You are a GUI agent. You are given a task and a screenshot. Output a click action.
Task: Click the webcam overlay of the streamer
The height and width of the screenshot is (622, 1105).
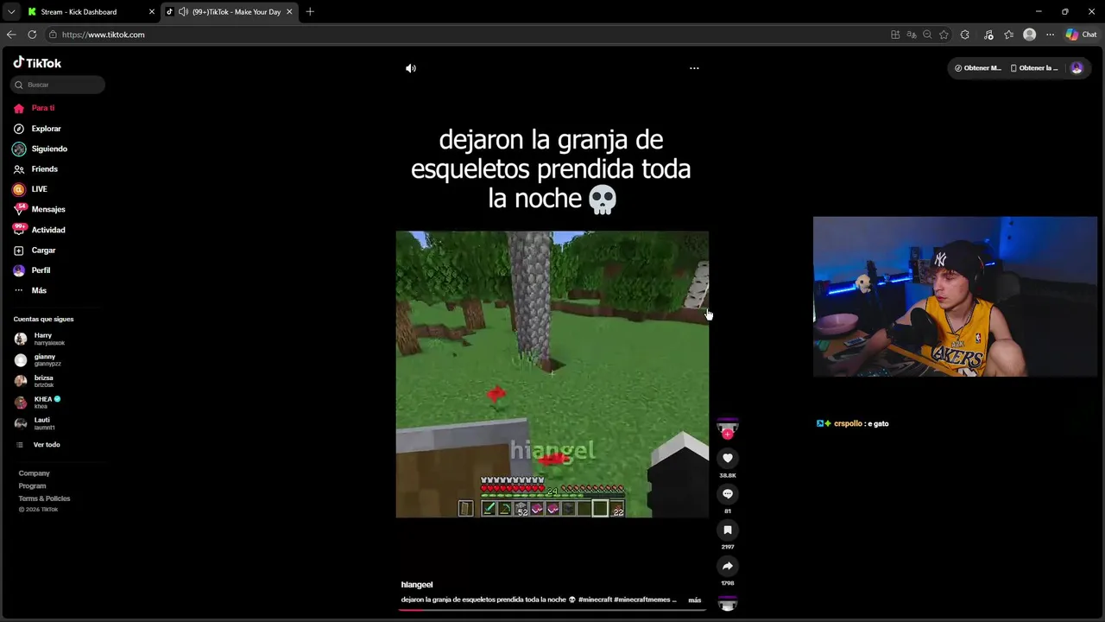coord(955,296)
